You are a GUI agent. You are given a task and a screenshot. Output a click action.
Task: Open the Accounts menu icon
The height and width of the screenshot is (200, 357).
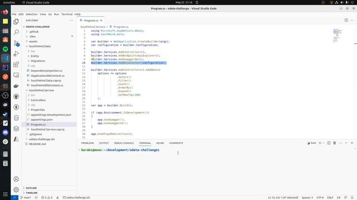pos(16,179)
